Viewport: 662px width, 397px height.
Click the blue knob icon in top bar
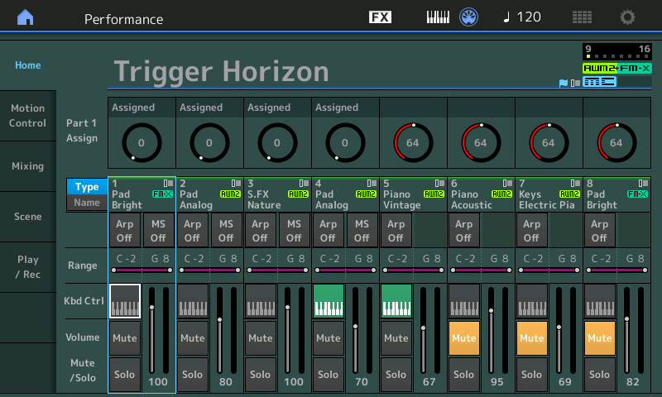click(469, 17)
